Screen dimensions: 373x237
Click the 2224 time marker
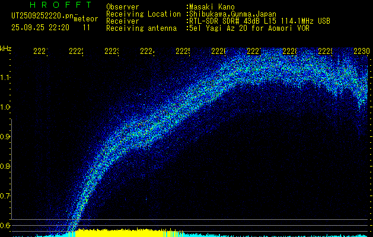pos(147,51)
